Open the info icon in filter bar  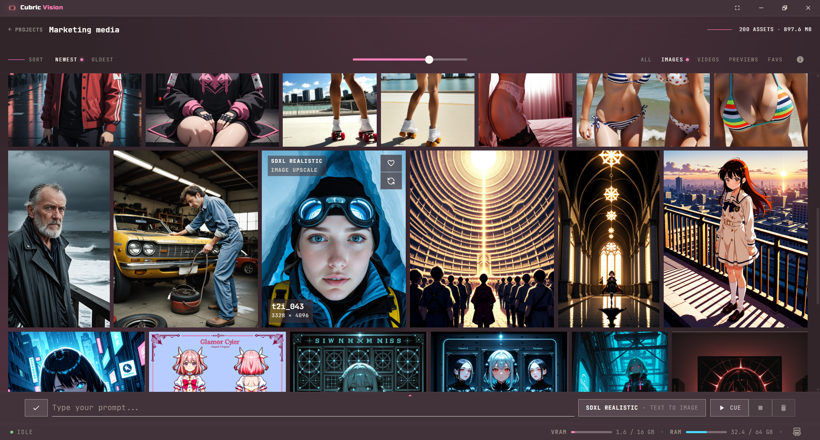[800, 60]
